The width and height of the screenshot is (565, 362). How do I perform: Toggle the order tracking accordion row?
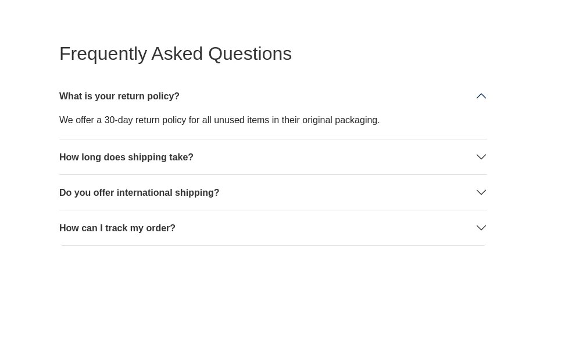pos(273,228)
